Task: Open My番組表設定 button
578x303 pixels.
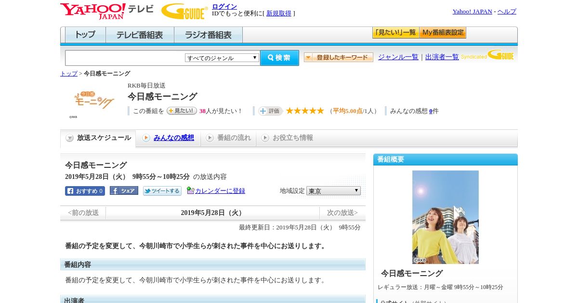Action: 443,33
